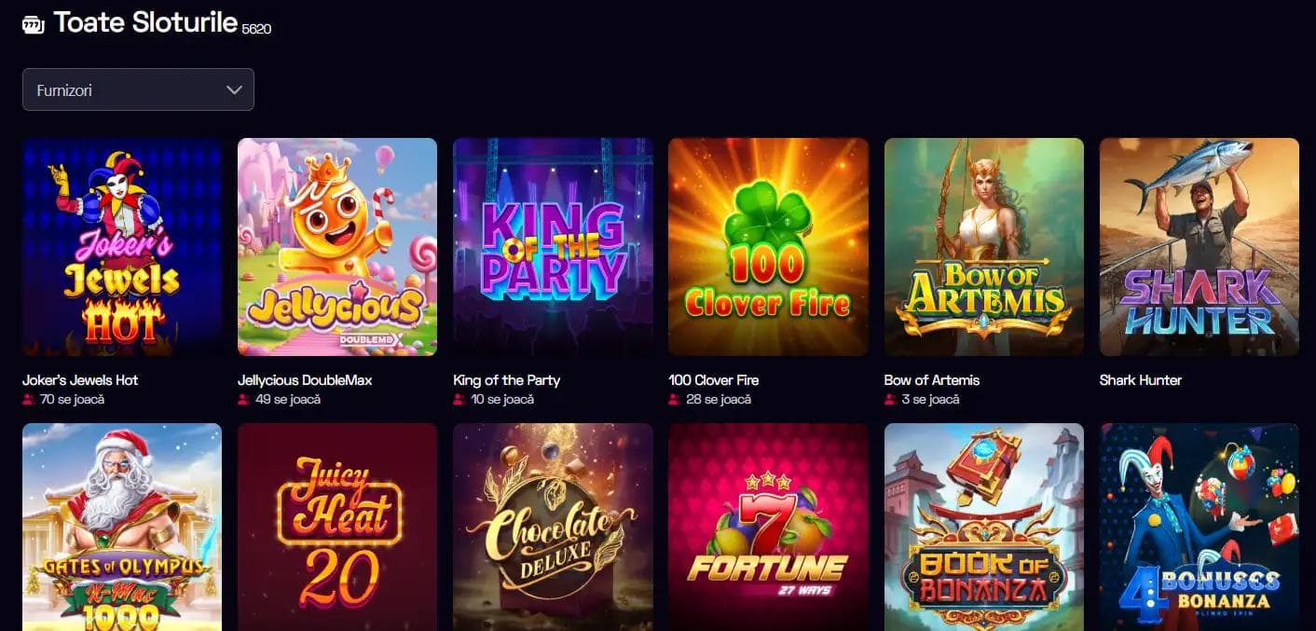Viewport: 1316px width, 631px height.
Task: Click the slot machine icon beside Toate Sloturile
Action: 33,25
